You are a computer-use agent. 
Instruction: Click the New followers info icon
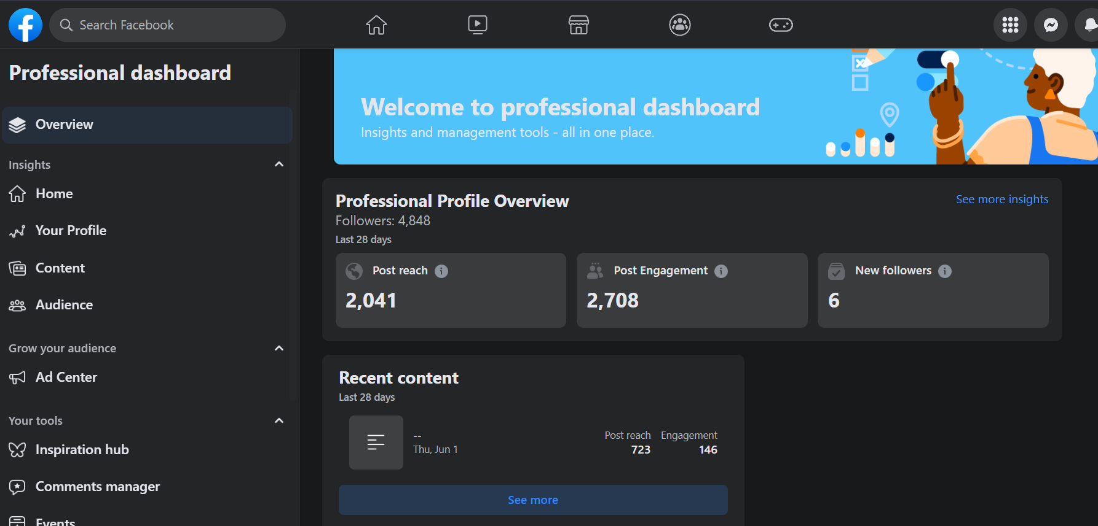point(945,271)
